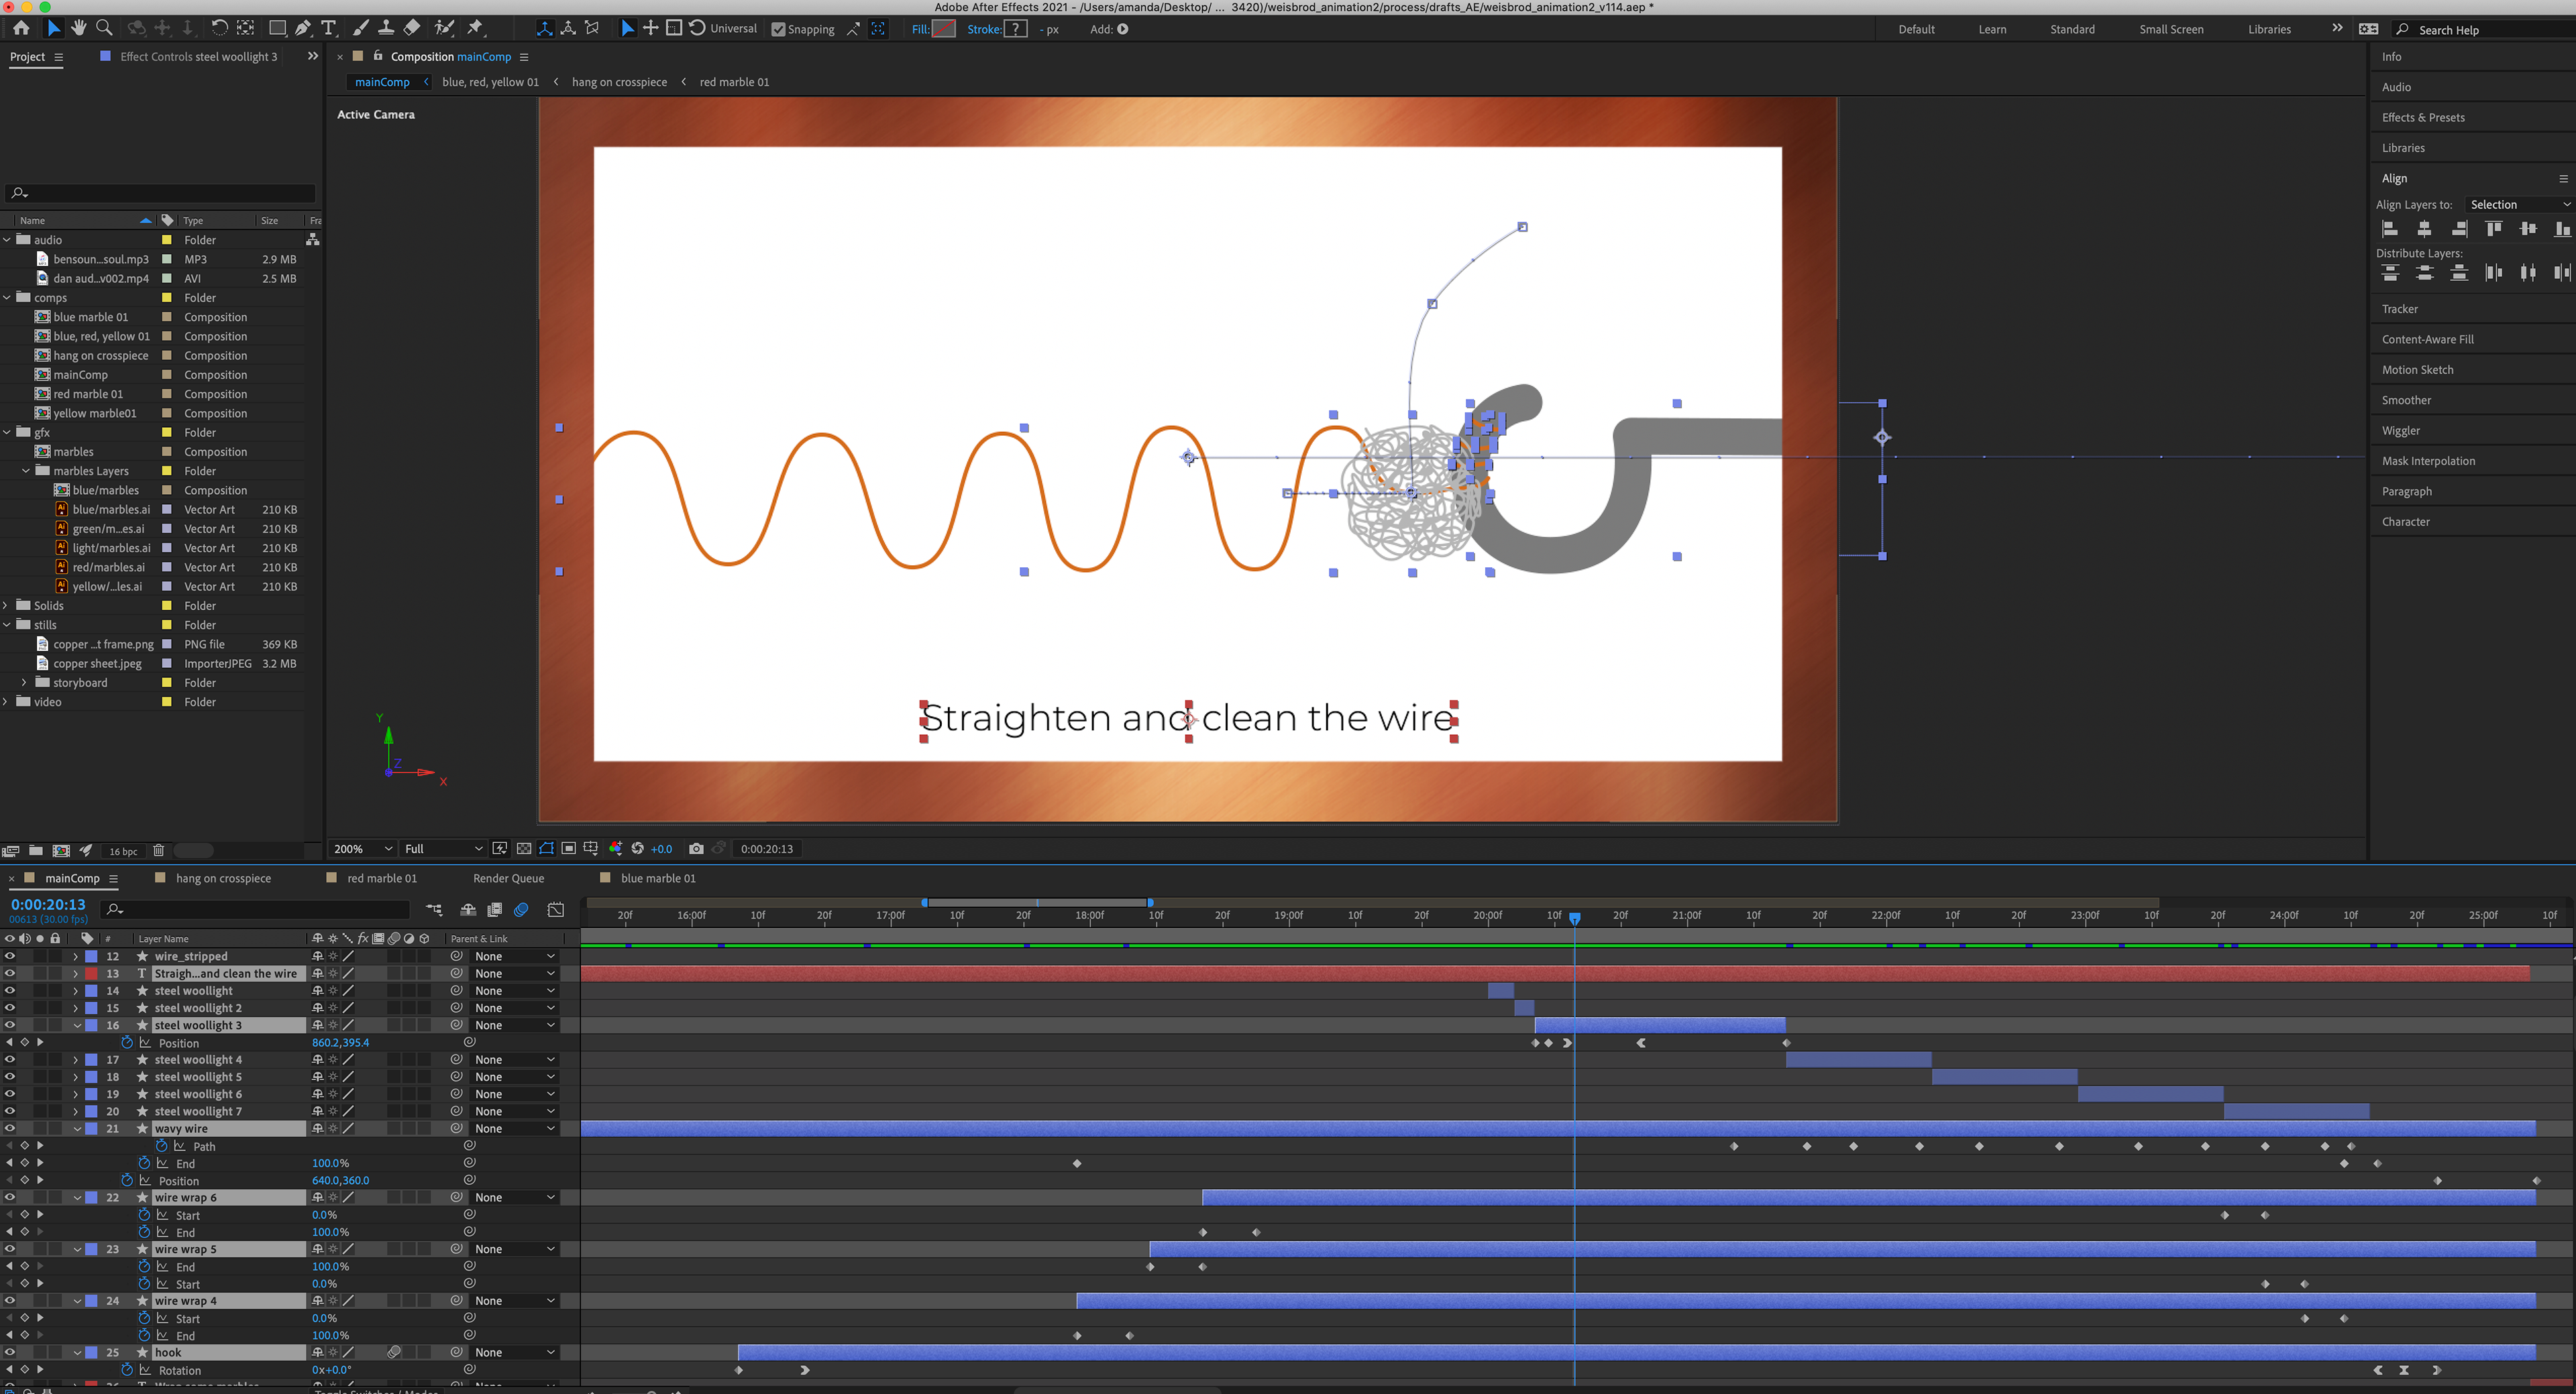Open the 200% magnification dropdown
Screen dimensions: 2576x1394
(364, 848)
